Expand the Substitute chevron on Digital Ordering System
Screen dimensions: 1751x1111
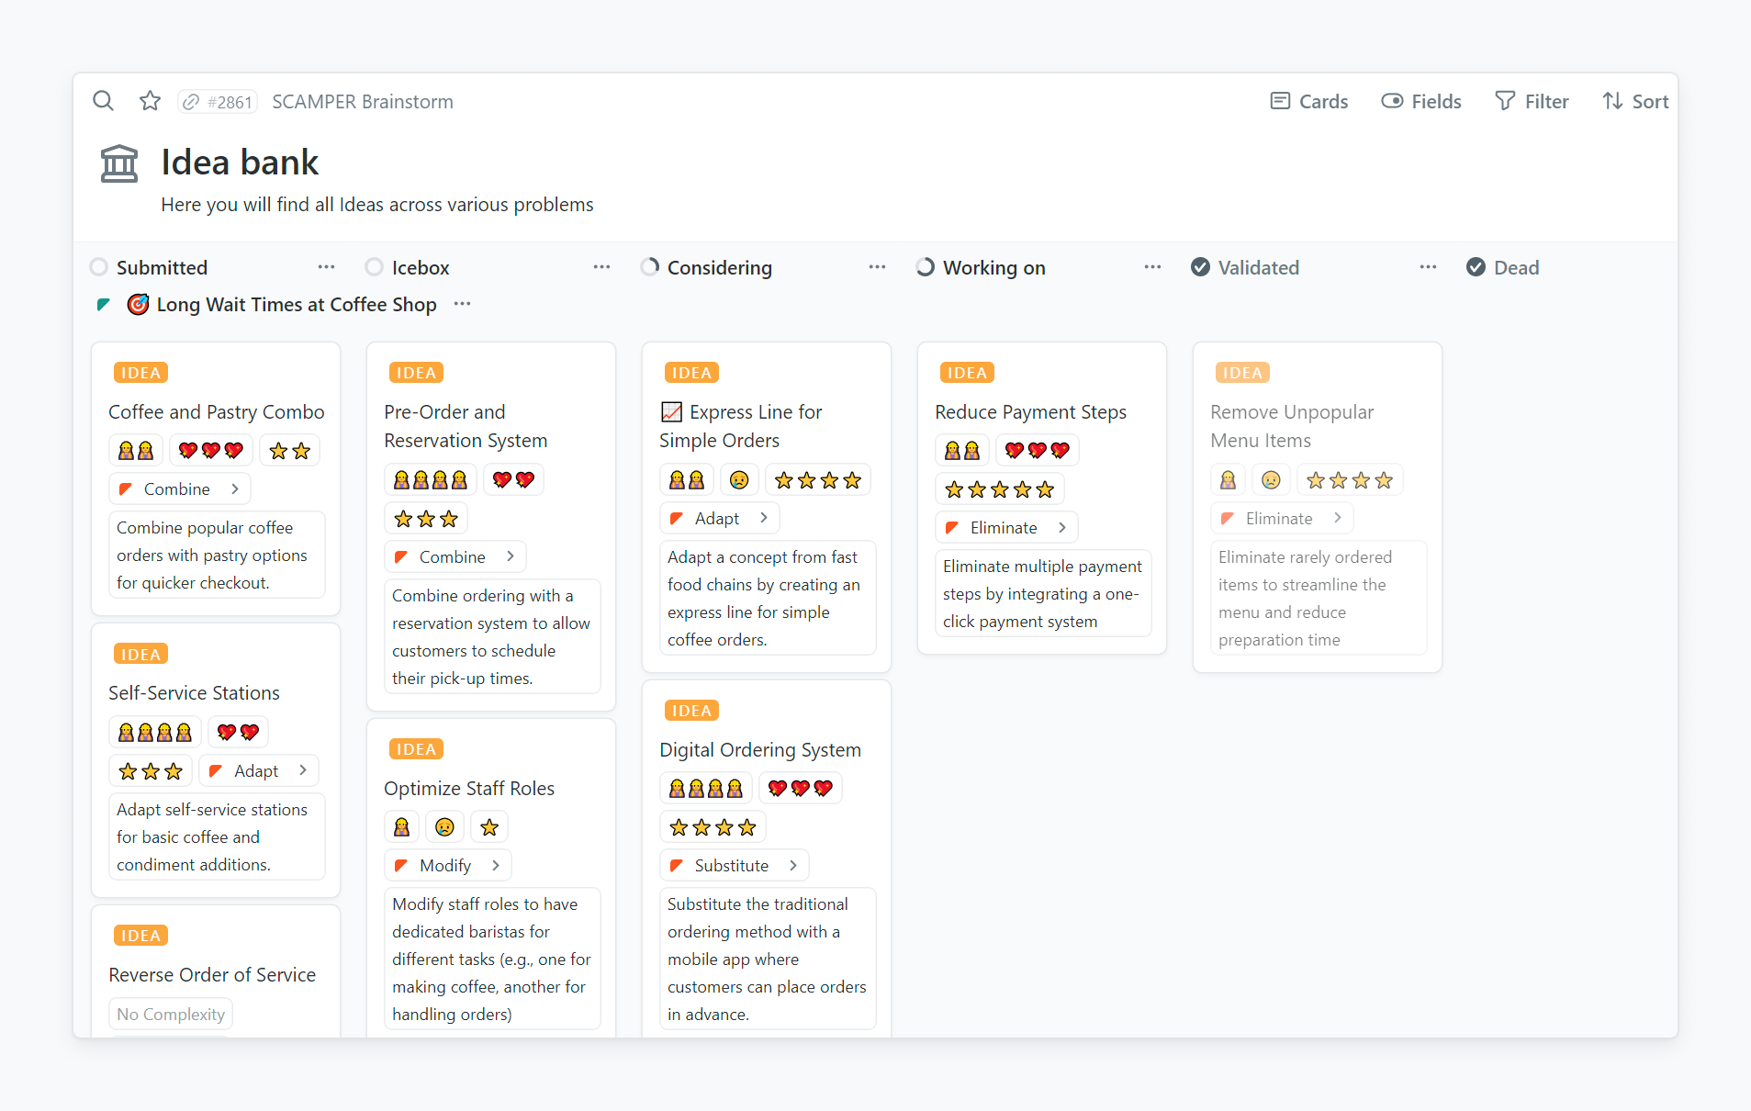point(793,866)
